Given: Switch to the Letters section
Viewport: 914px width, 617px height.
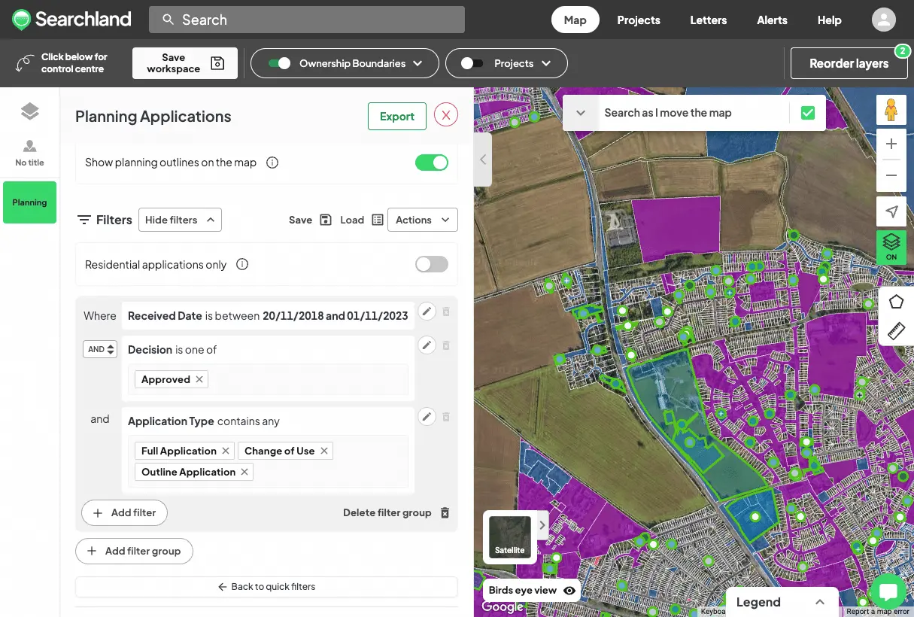Looking at the screenshot, I should pos(708,20).
